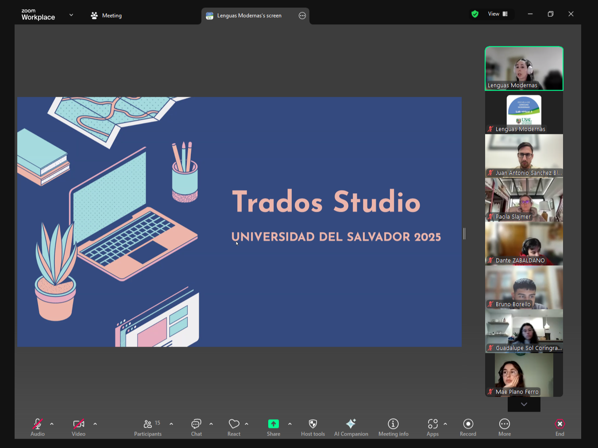Open the More options menu
This screenshot has height=448, width=598.
coord(505,427)
